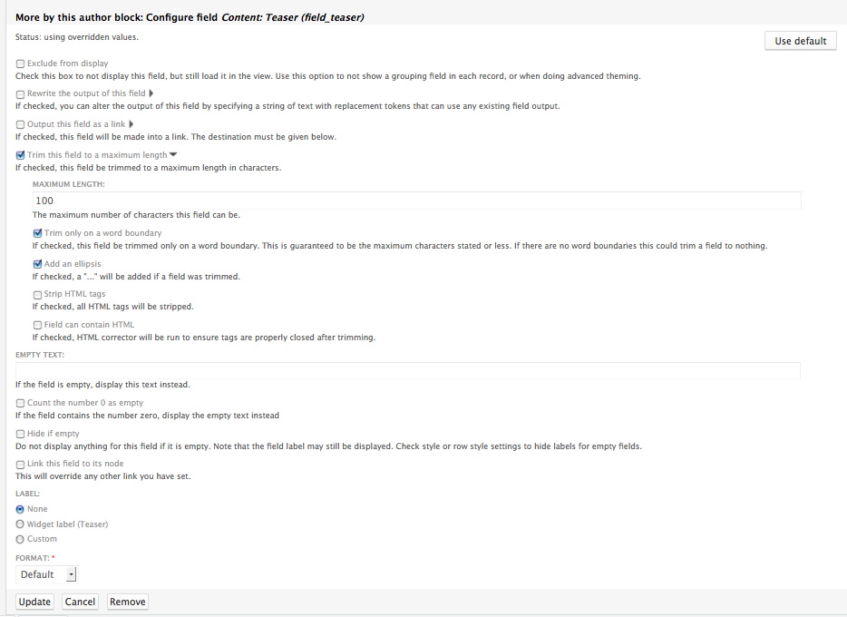The width and height of the screenshot is (847, 617).
Task: Click the Use default button
Action: tap(800, 41)
